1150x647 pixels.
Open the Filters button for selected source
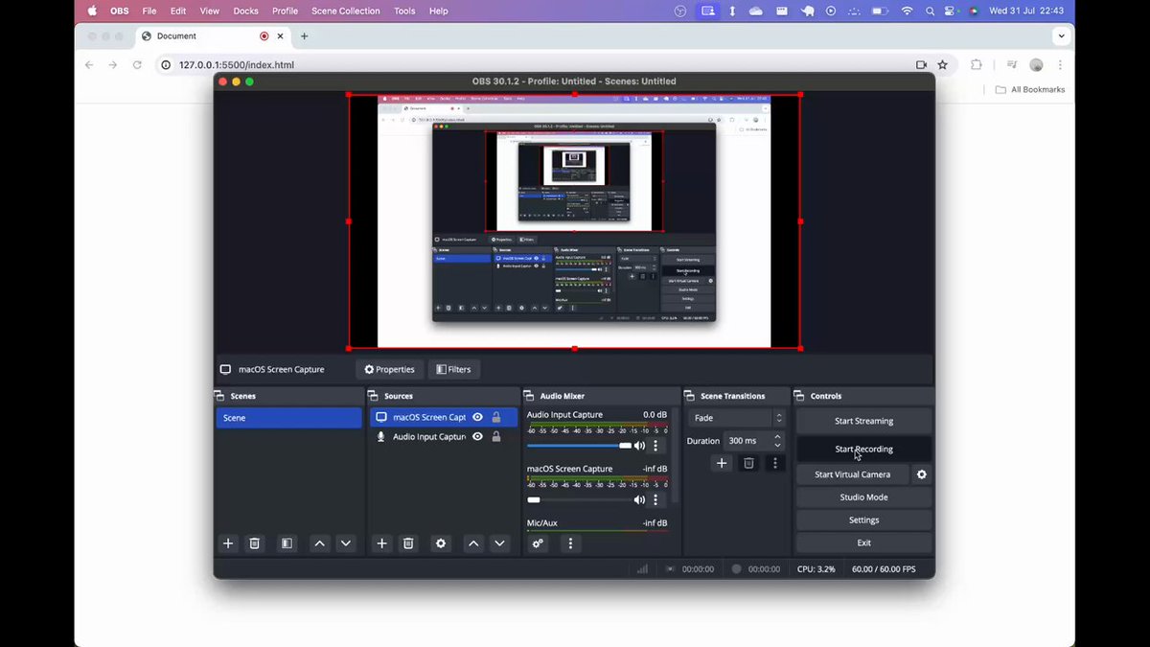tap(453, 369)
